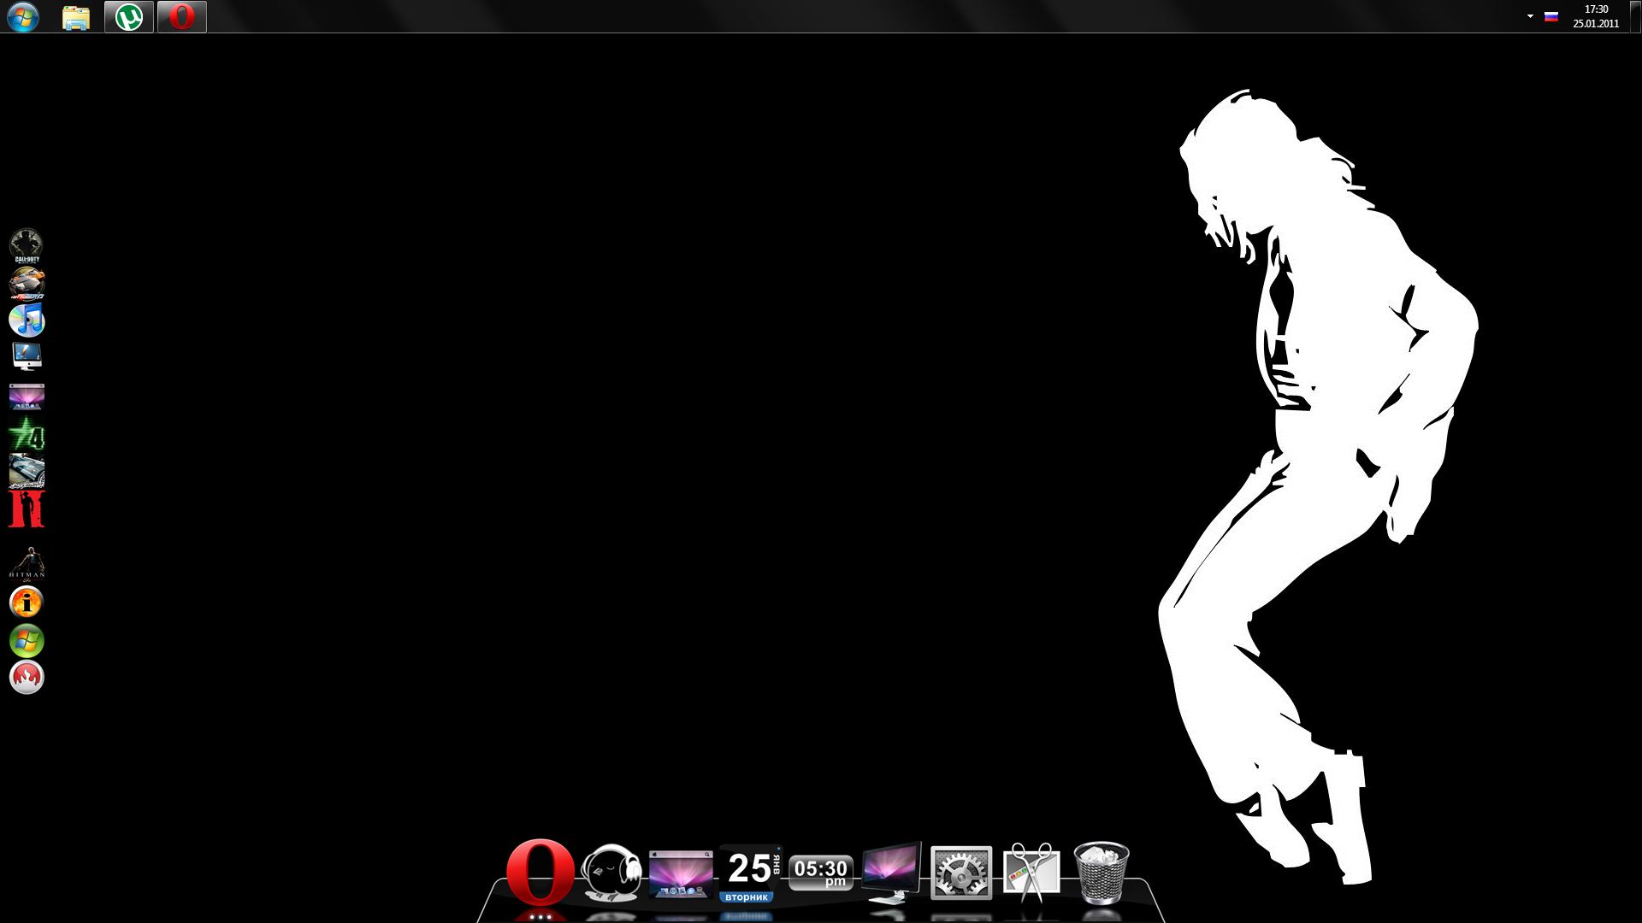Open Opera browser from the bottom dock

coord(540,872)
